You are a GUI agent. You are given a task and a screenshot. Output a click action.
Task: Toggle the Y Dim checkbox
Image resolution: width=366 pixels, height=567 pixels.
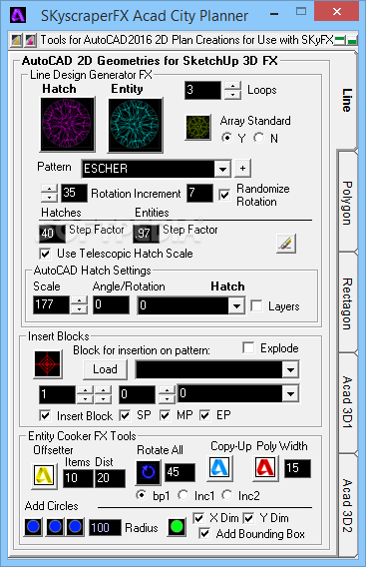[248, 518]
